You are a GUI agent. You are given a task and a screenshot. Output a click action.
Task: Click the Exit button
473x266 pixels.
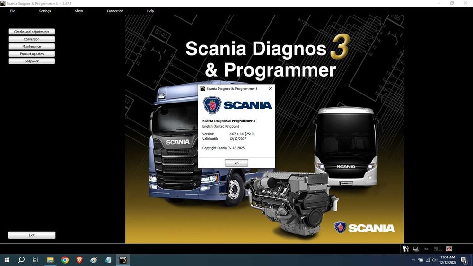tap(32, 235)
